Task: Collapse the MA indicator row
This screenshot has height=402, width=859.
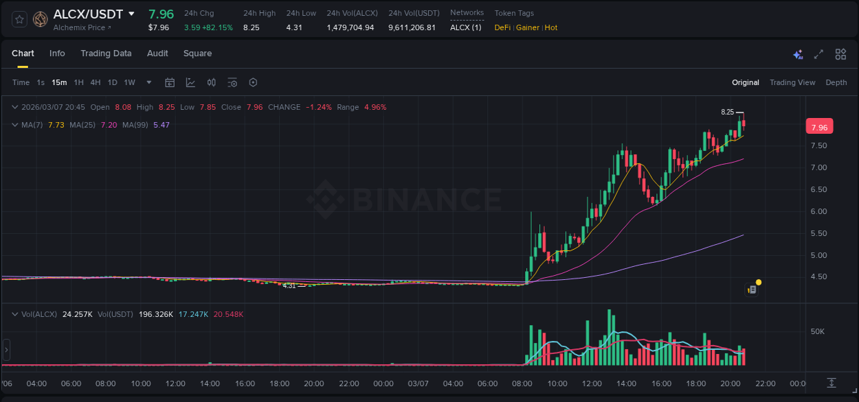Action: click(x=14, y=125)
